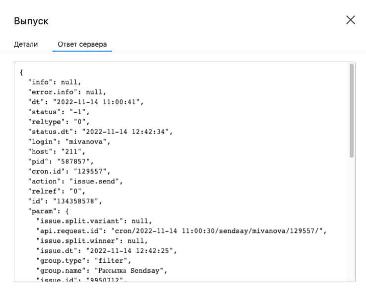Click the "pid": "587857" line
Screen dimensions: 366x295
pos(61,161)
